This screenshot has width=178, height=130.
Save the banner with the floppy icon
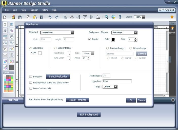point(20,17)
